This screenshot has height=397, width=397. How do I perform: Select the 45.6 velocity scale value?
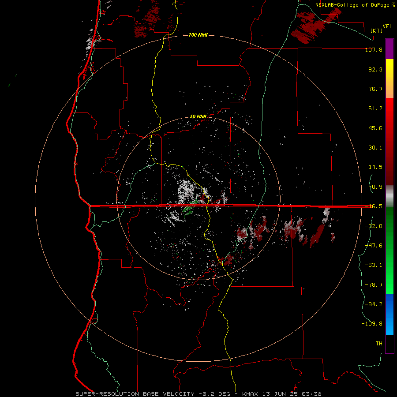click(x=375, y=128)
